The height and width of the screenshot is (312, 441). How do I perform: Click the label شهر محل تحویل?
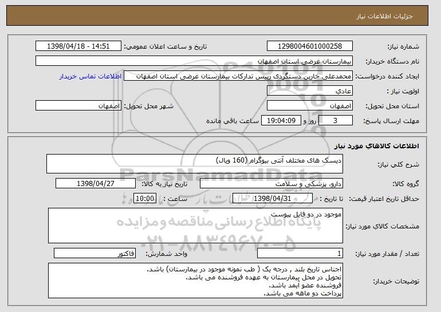(x=149, y=106)
